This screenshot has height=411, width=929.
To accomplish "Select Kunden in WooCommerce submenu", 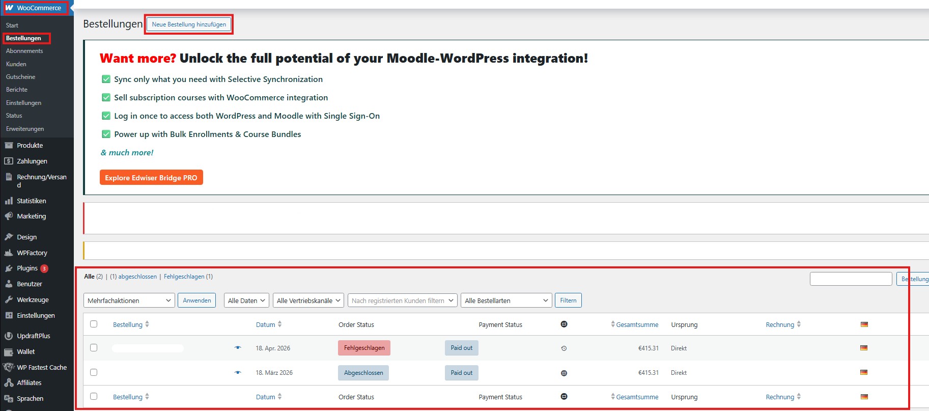I will [16, 64].
